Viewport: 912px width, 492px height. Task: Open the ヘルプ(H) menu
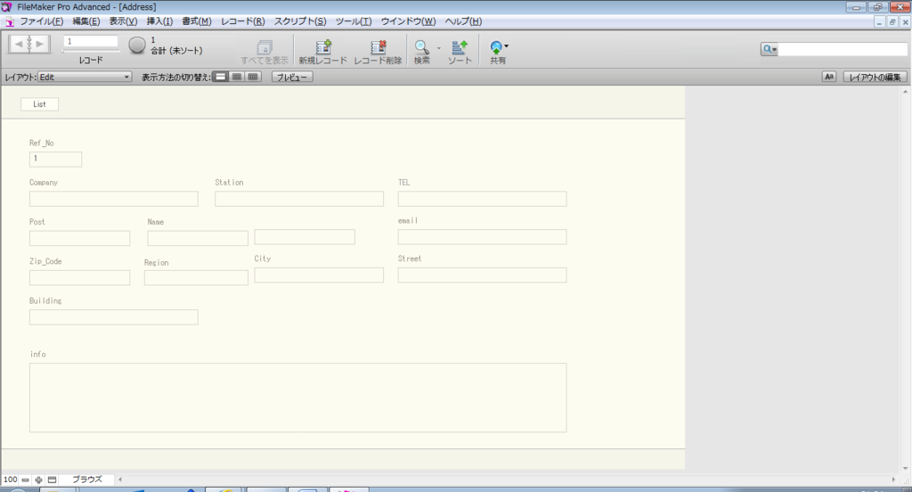(463, 21)
